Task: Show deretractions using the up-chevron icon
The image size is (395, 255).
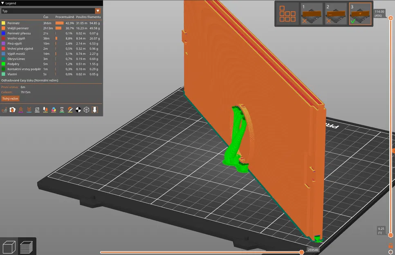Action: (x=20, y=109)
